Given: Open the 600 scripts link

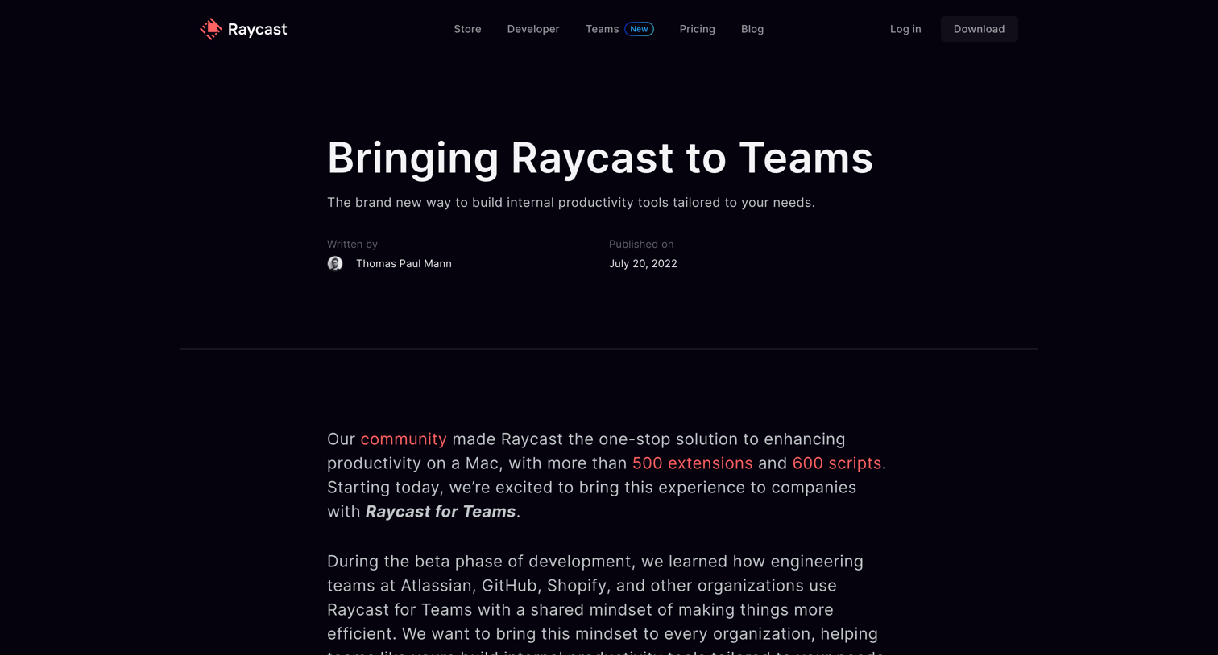Looking at the screenshot, I should pyautogui.click(x=837, y=463).
